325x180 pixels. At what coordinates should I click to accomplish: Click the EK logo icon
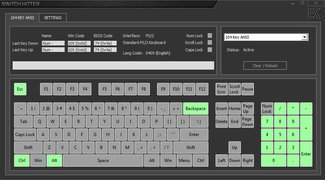[x=314, y=14]
